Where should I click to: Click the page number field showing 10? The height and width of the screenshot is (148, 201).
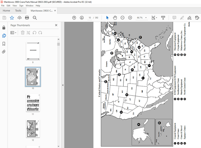point(90,18)
